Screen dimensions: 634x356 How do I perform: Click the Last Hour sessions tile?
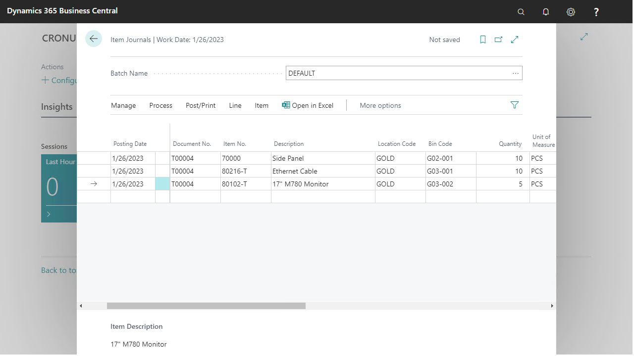point(59,188)
